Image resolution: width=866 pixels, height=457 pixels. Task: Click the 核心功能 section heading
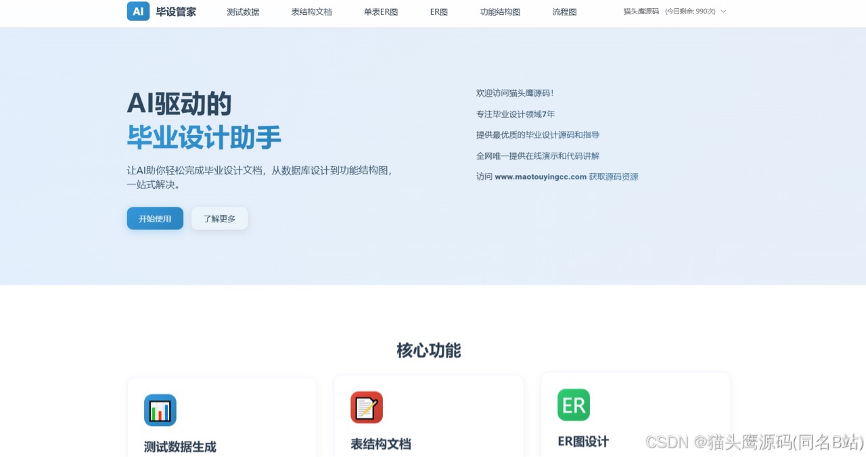(x=428, y=350)
